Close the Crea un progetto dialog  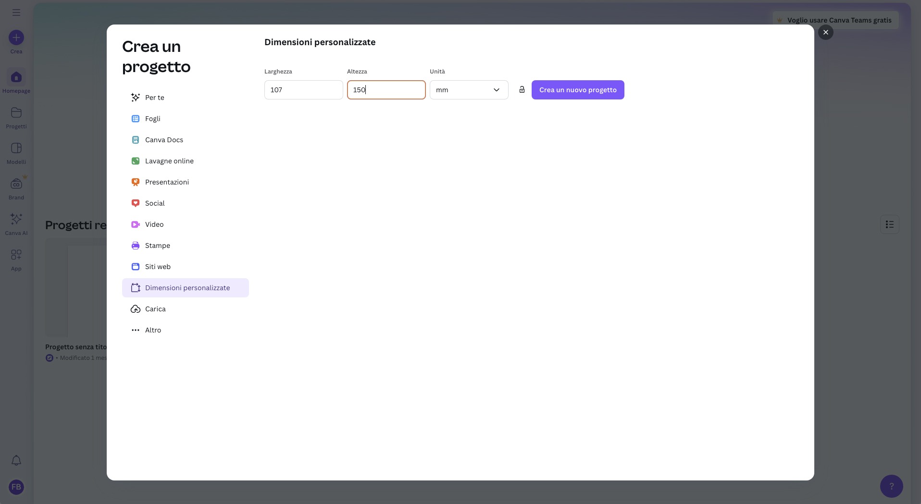click(825, 32)
